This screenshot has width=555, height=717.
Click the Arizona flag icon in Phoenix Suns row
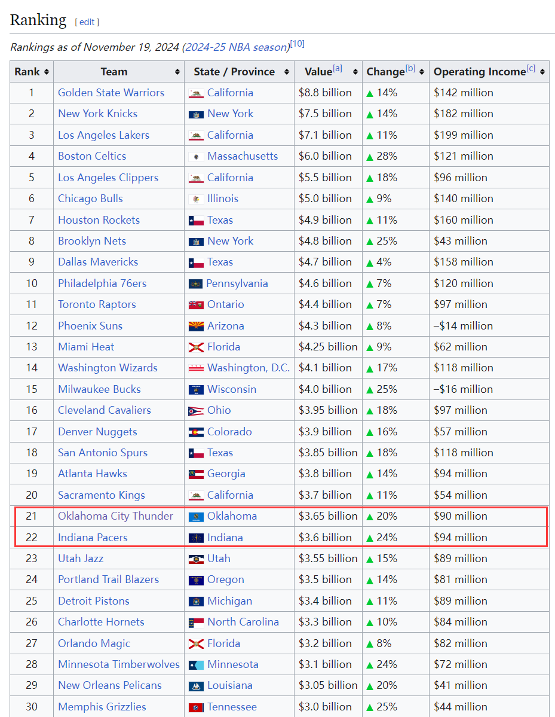(196, 327)
